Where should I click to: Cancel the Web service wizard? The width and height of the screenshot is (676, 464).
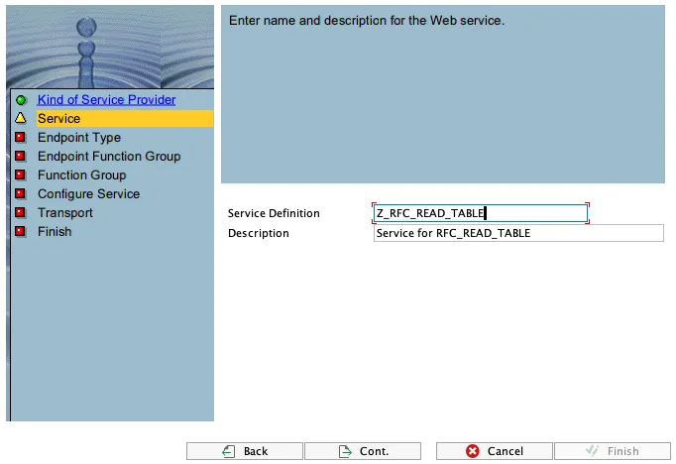coord(494,451)
